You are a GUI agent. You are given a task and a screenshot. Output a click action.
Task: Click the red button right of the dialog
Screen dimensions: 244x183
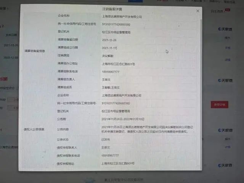[220, 104]
